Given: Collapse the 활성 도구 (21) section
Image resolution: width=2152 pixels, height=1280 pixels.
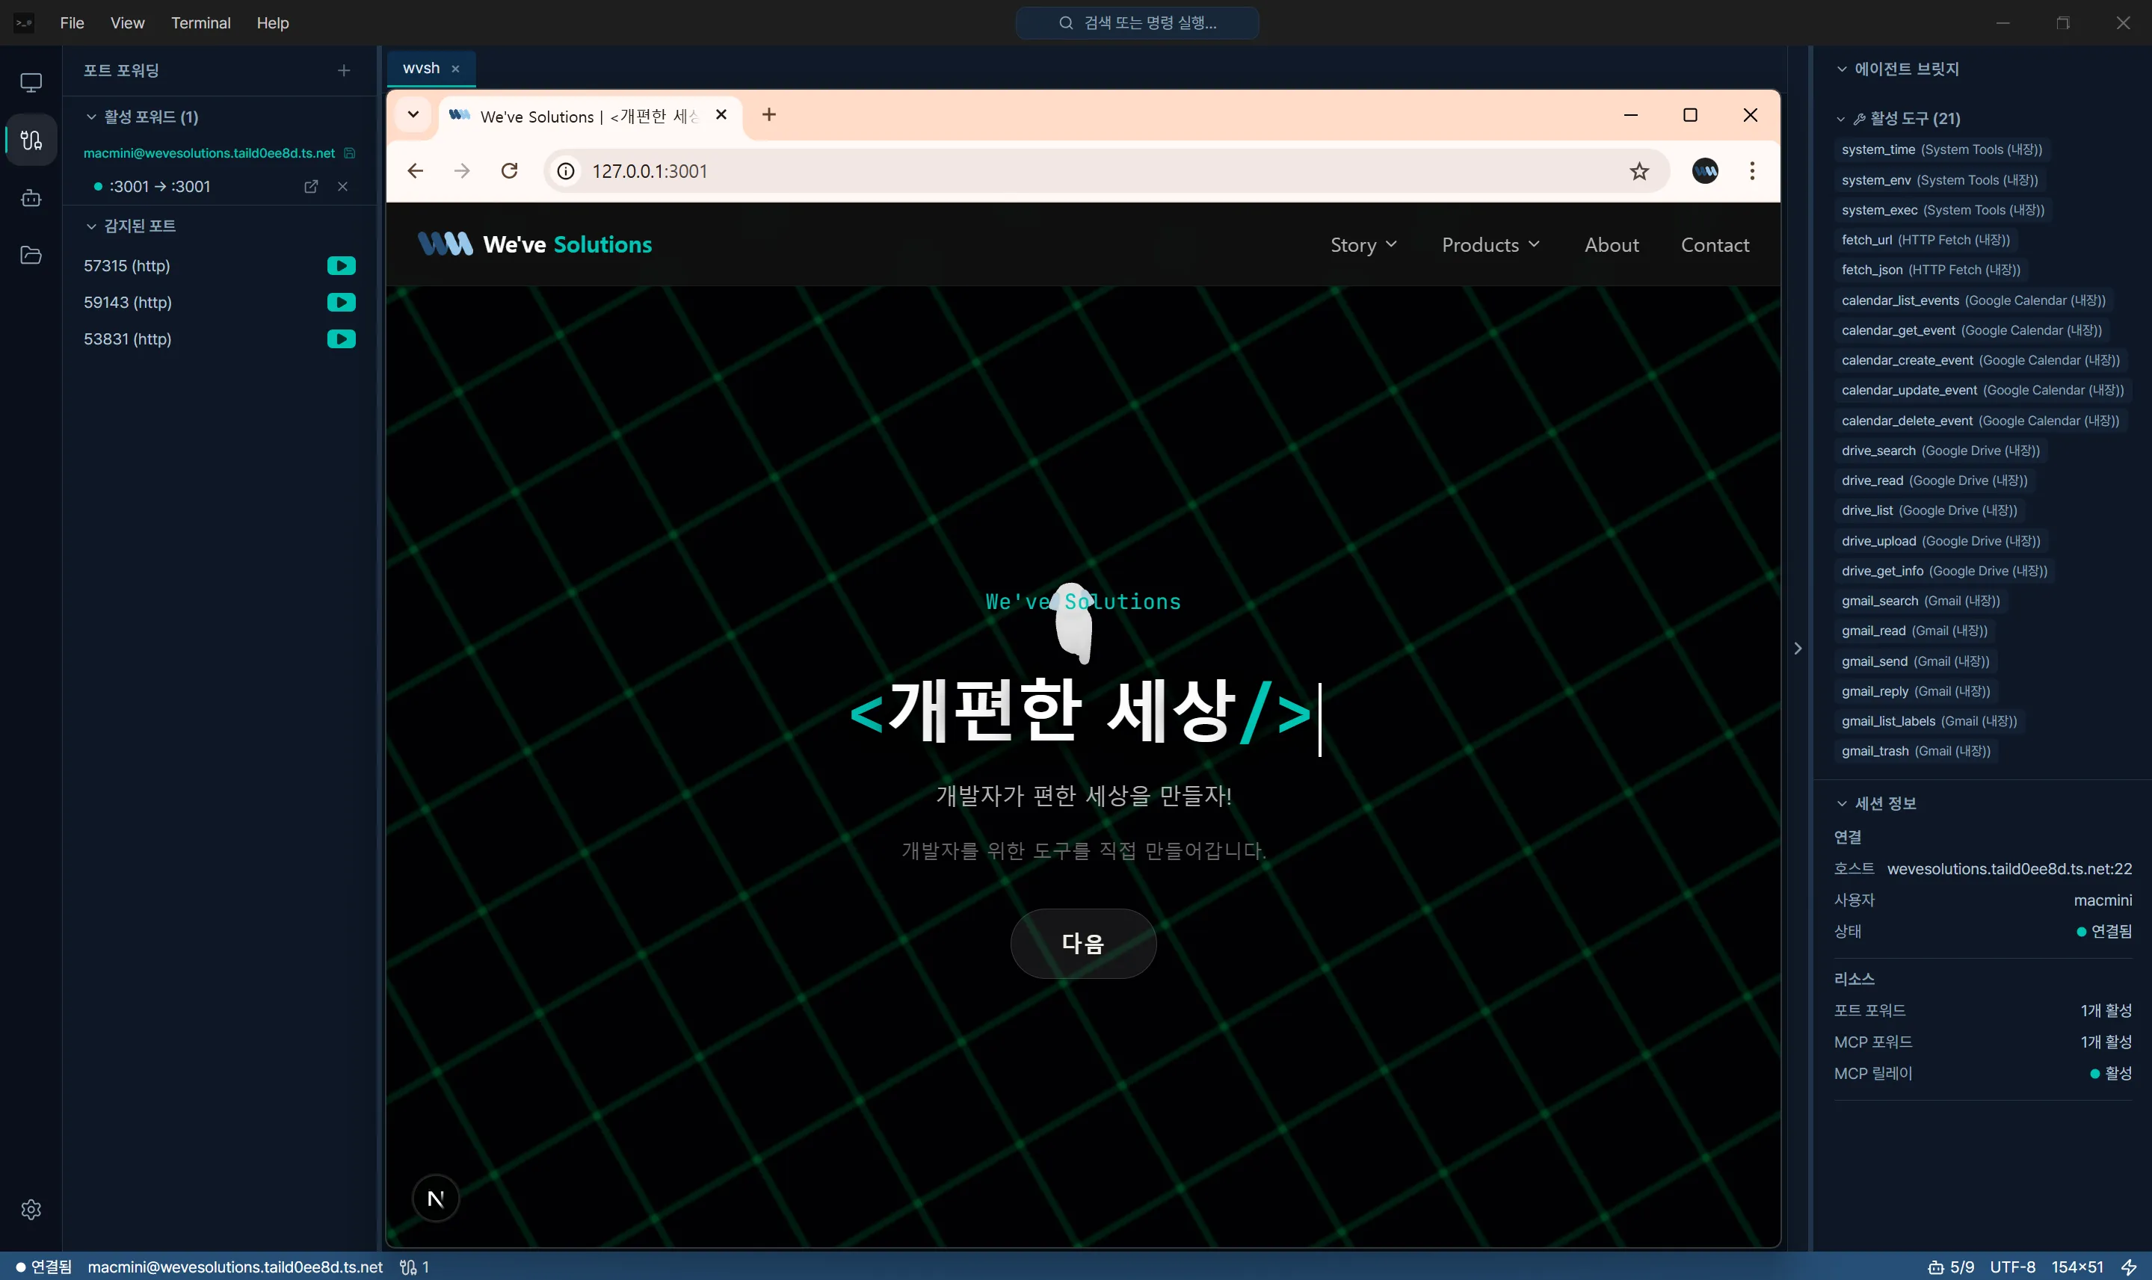Looking at the screenshot, I should pyautogui.click(x=1840, y=118).
